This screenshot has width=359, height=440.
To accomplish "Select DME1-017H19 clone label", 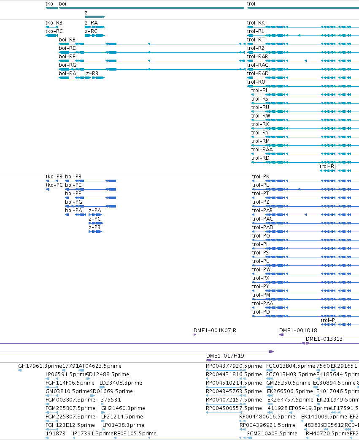I will [x=225, y=356].
